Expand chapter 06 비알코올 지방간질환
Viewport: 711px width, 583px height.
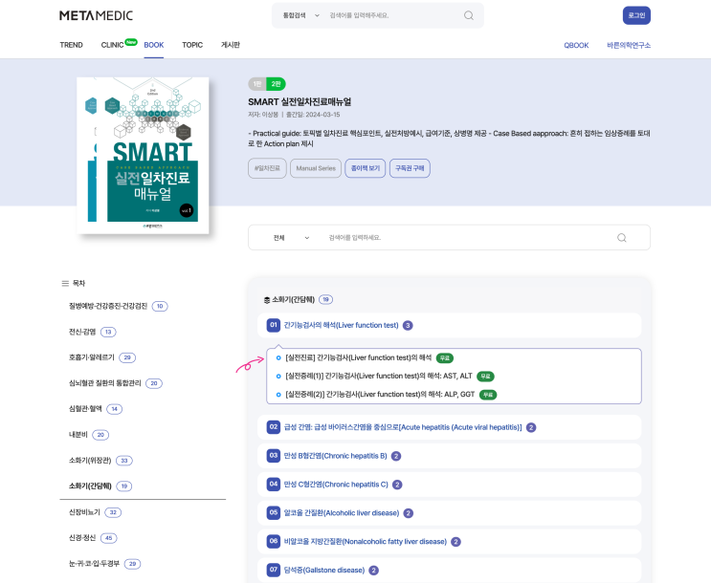(449, 541)
